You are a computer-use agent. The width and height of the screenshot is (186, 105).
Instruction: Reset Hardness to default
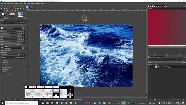tap(22, 42)
